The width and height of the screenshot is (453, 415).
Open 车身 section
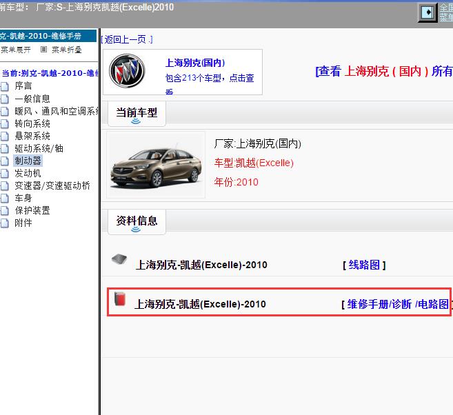(23, 198)
